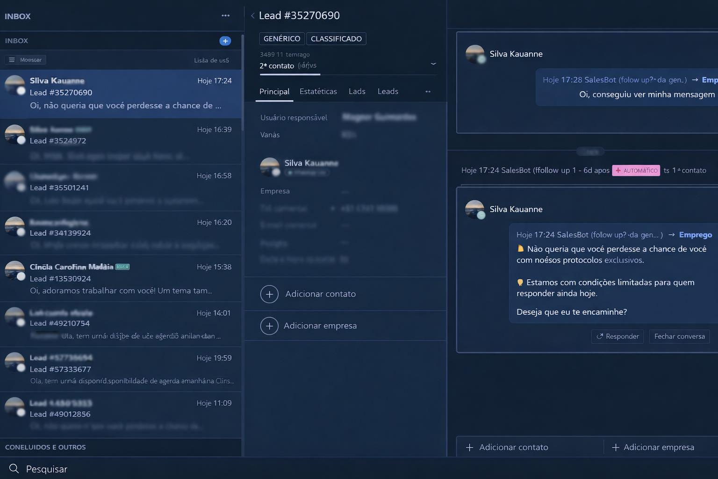
Task: Toggle the GENÉRICO status pill
Action: coord(282,38)
